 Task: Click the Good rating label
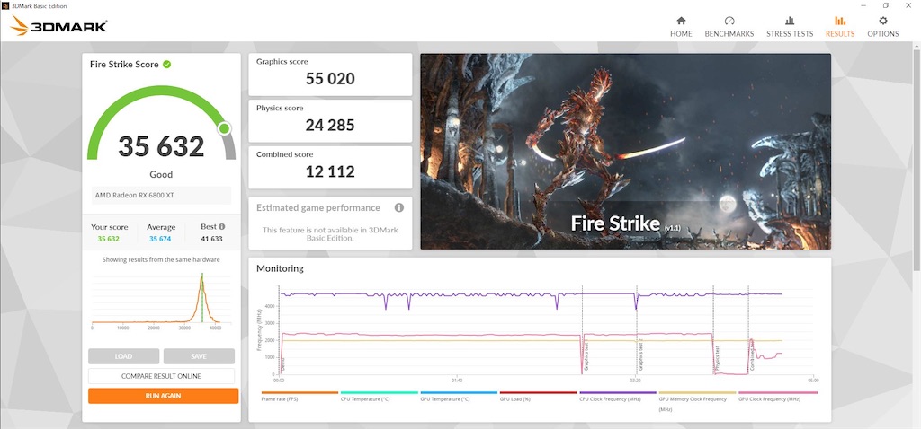tap(161, 174)
